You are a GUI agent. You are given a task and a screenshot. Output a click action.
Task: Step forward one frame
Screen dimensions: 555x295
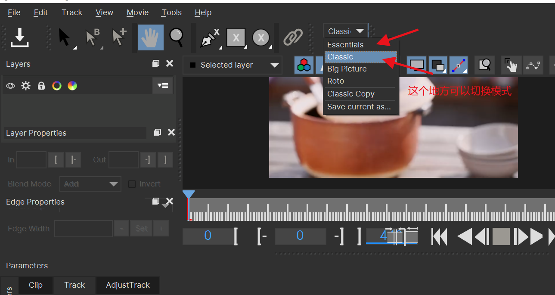[x=521, y=236]
